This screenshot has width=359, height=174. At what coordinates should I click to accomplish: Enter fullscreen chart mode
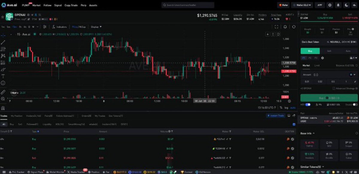coord(276,27)
